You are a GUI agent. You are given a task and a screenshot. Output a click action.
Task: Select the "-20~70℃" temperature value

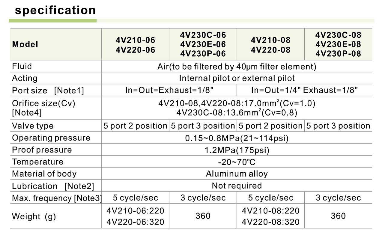237,162
